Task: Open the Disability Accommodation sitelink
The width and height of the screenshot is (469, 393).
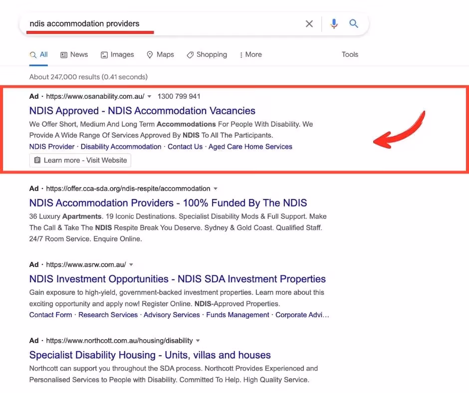Action: (121, 147)
